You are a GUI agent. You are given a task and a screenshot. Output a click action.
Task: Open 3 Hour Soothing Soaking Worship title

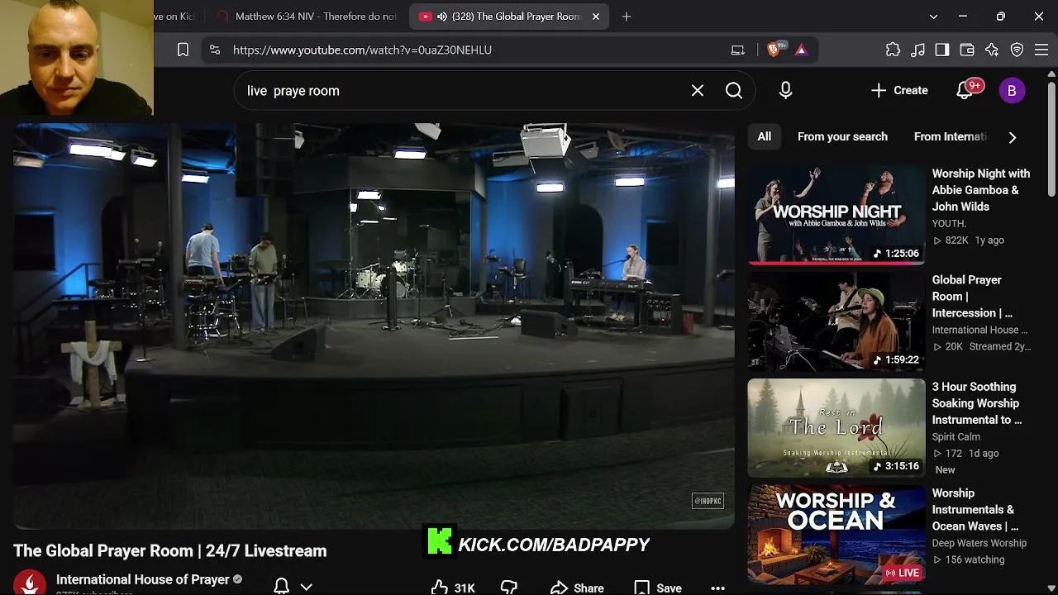point(977,403)
